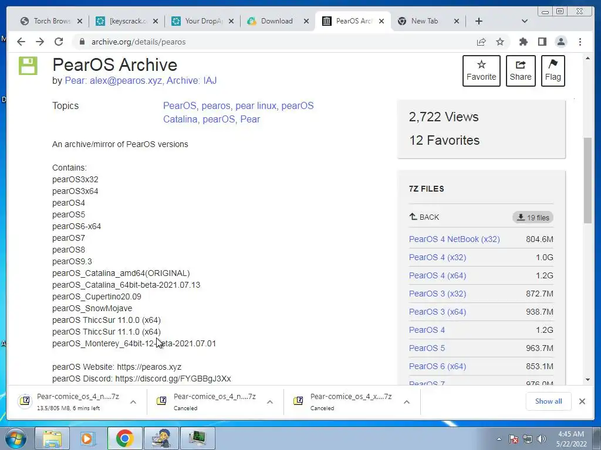Toggle the browser side panel icon
Image resolution: width=601 pixels, height=450 pixels.
tap(542, 42)
